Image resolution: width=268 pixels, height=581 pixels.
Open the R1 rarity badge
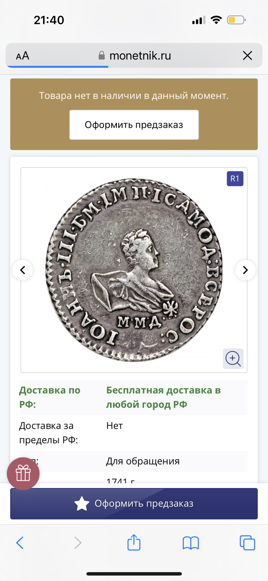(x=235, y=179)
